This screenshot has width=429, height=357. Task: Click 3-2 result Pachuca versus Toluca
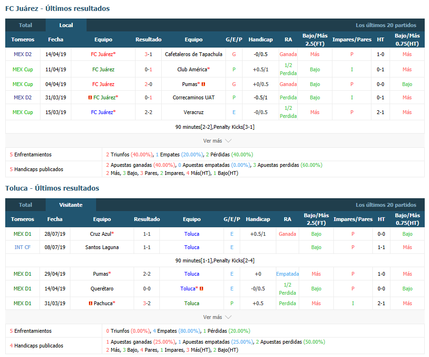coord(146,303)
